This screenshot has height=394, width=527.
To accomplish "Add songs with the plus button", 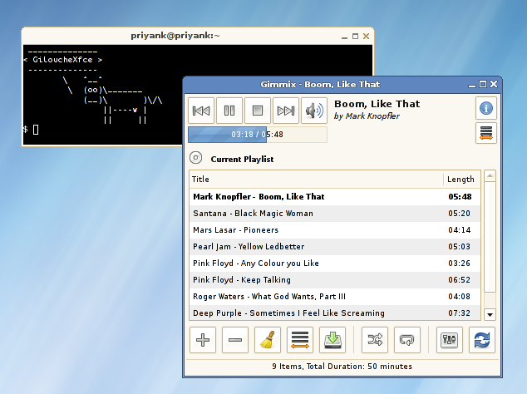I will coord(203,340).
